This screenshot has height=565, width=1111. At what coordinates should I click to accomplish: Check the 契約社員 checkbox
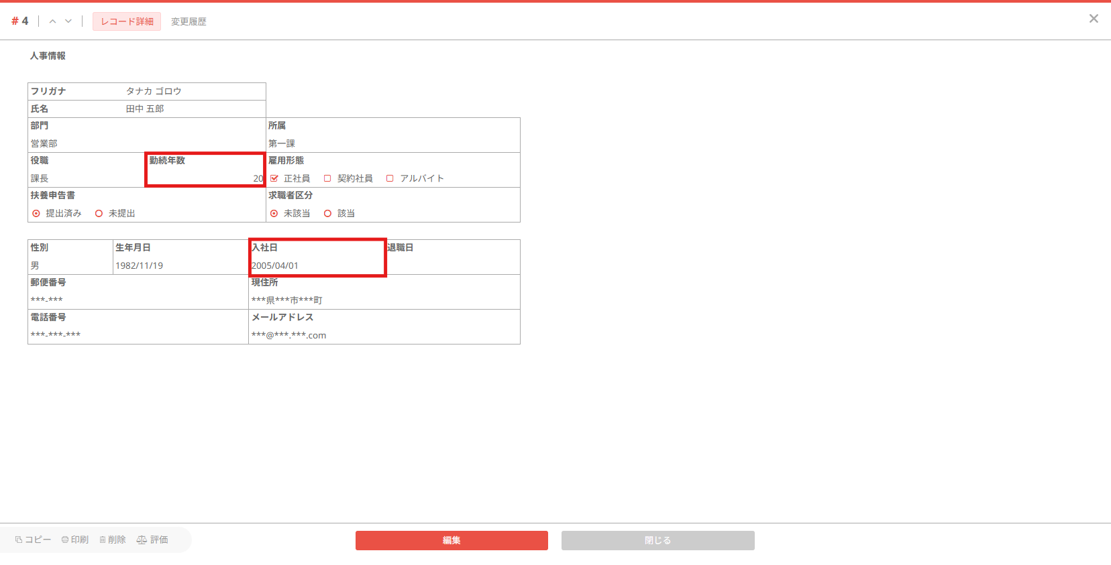pos(327,178)
